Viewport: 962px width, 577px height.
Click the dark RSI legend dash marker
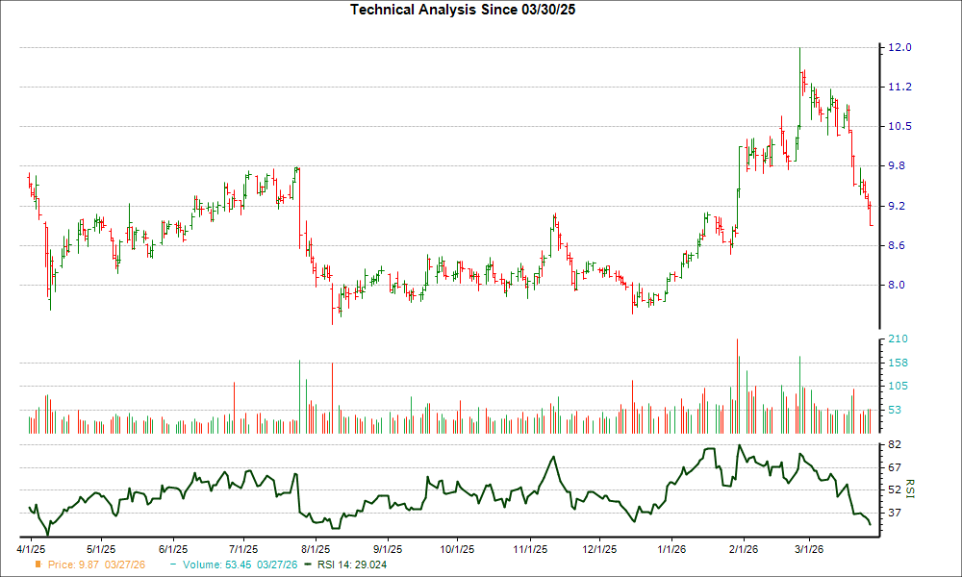(310, 566)
